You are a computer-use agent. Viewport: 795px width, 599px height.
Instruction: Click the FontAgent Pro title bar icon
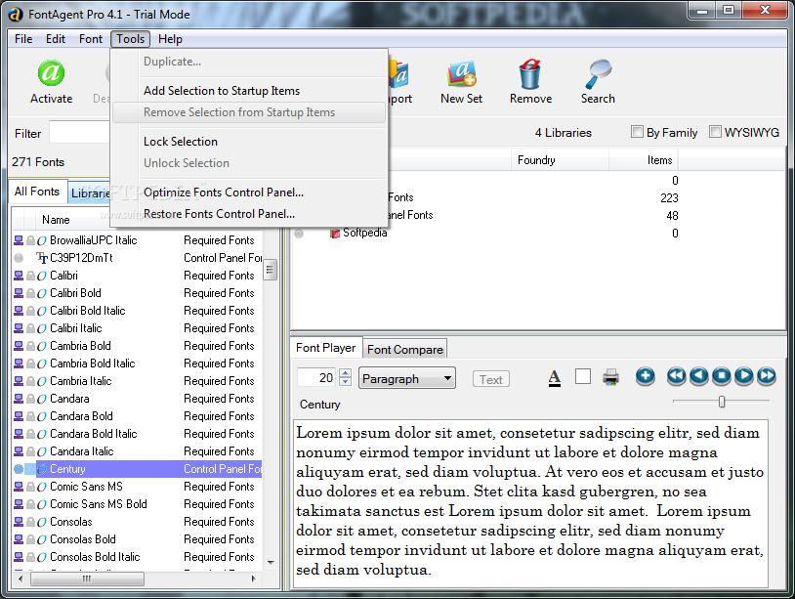[16, 15]
